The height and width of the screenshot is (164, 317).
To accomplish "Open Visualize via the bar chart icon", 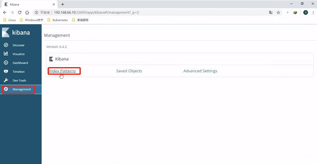I will 6,53.
